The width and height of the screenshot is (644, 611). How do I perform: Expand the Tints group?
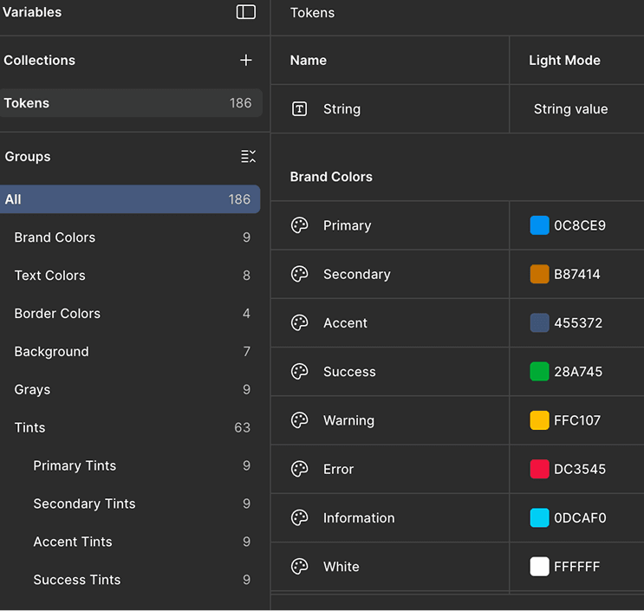(x=30, y=427)
